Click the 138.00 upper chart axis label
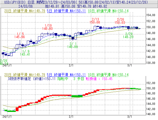This screenshot has height=120, width=158. pos(151,63)
